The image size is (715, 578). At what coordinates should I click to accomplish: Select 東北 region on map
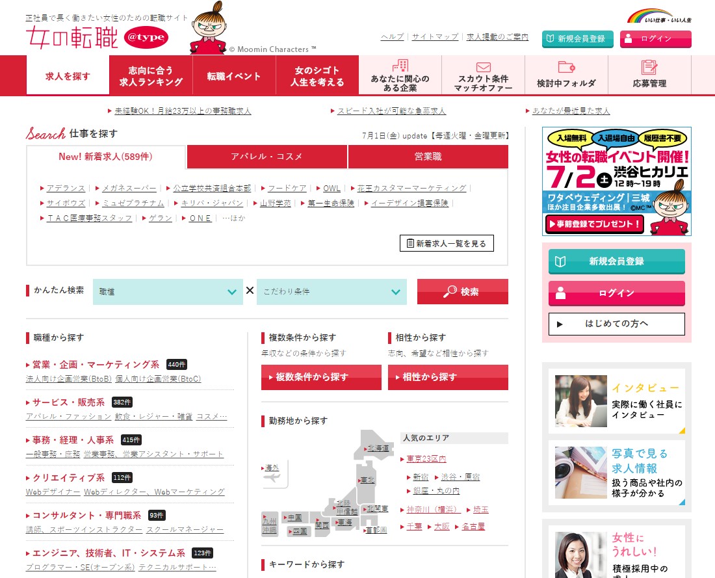coord(367,480)
